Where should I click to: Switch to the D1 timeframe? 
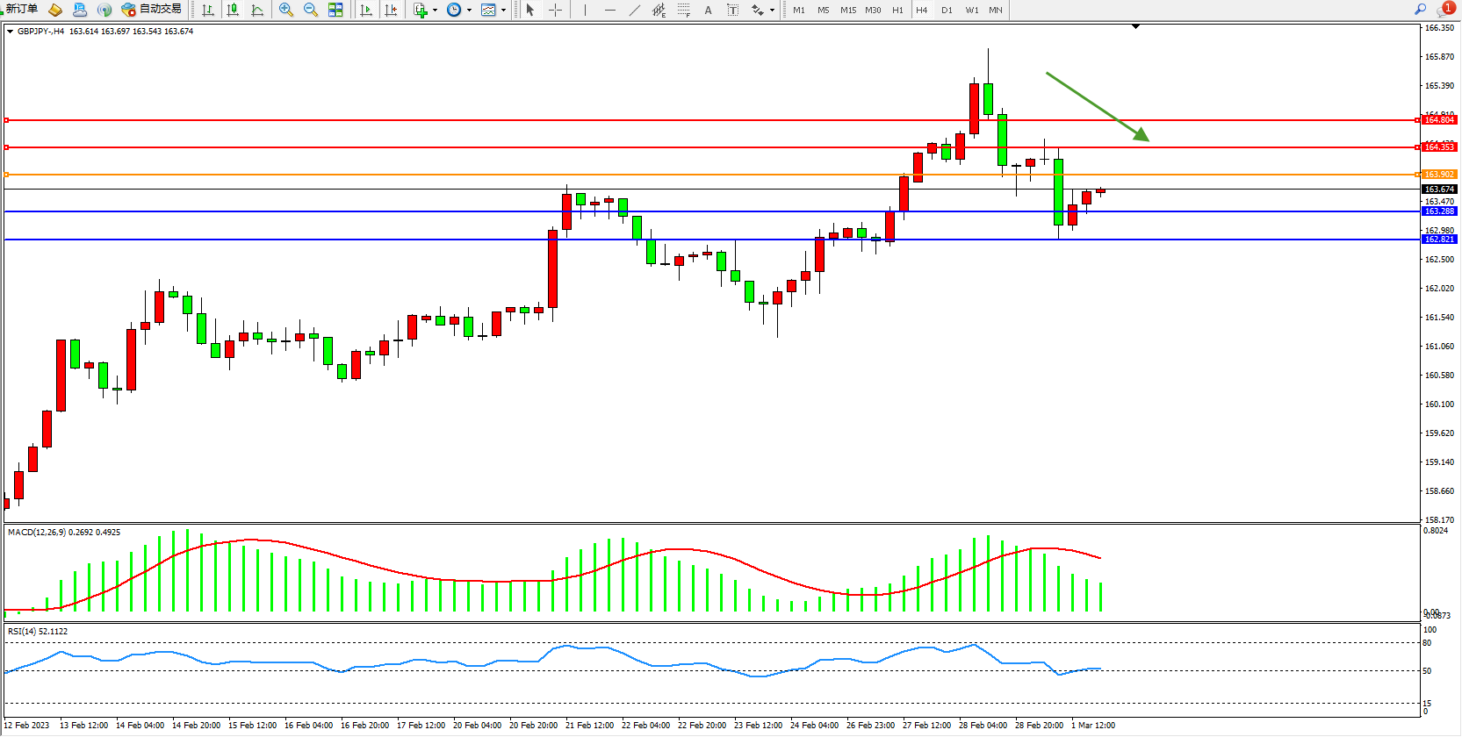[947, 10]
